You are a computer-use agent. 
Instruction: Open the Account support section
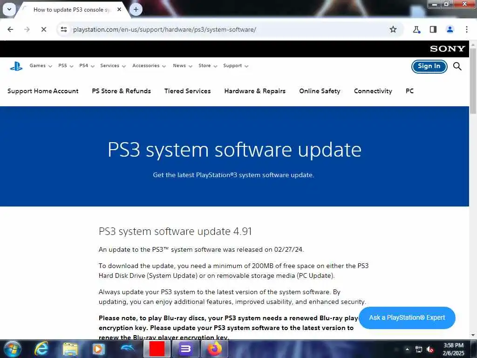(x=66, y=91)
